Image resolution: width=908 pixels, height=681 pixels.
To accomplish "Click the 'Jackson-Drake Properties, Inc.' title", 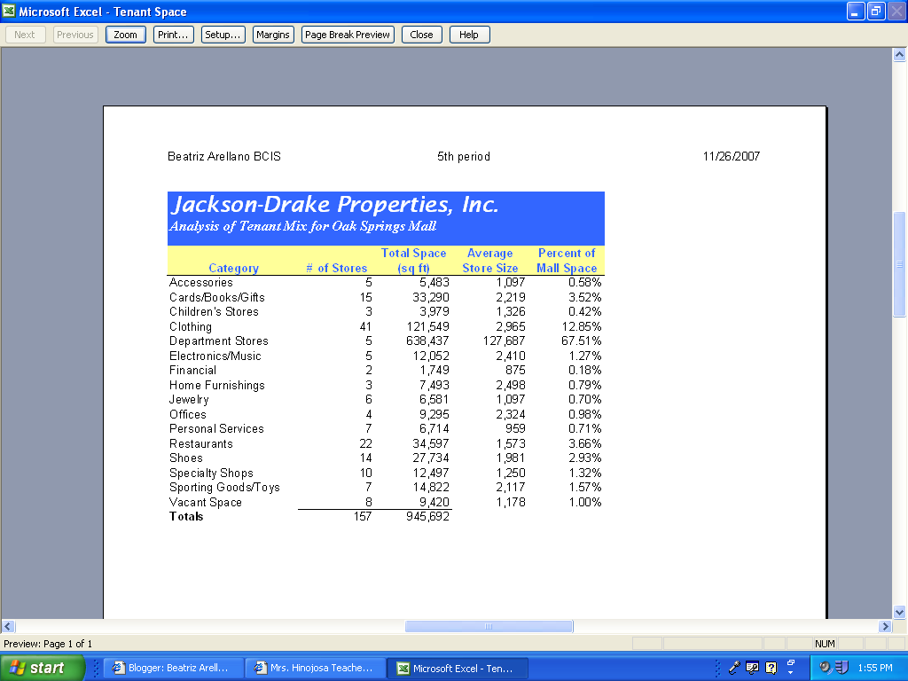I will (x=334, y=205).
